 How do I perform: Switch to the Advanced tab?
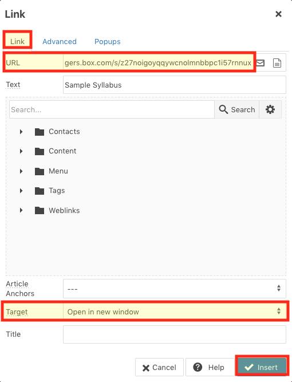(60, 41)
